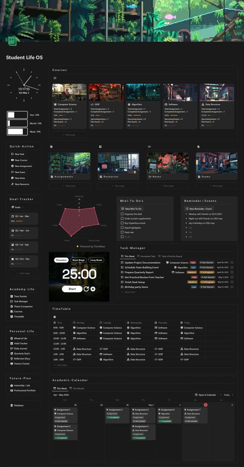This screenshot has width=244, height=467.
Task: Open the OOP course card
Action: pos(106,106)
